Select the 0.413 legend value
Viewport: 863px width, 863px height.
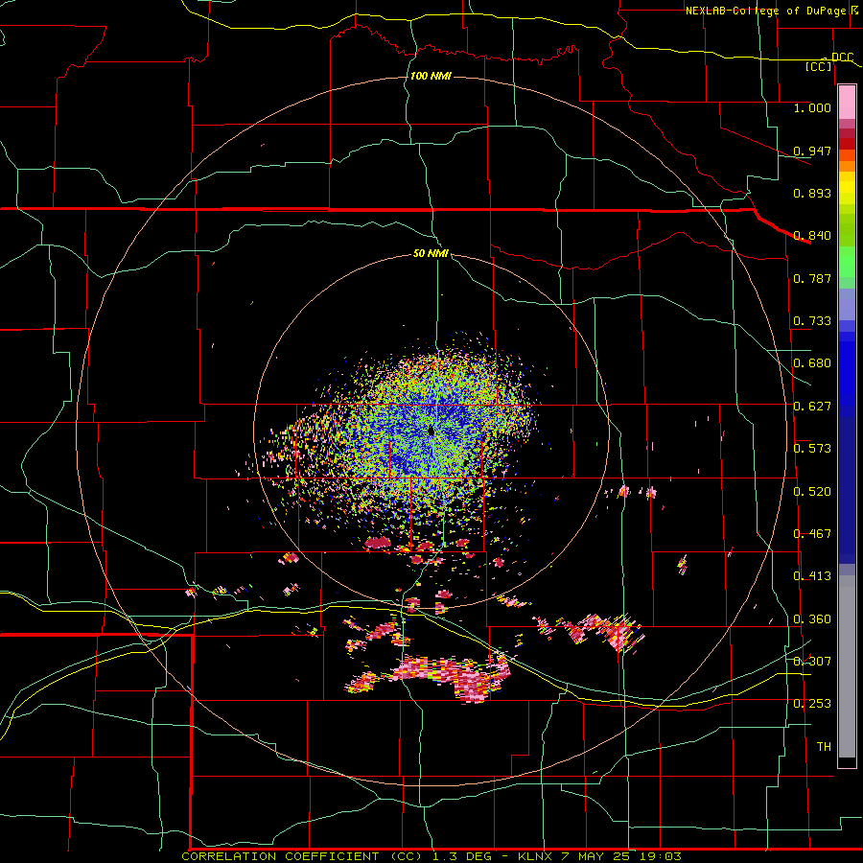click(x=812, y=576)
